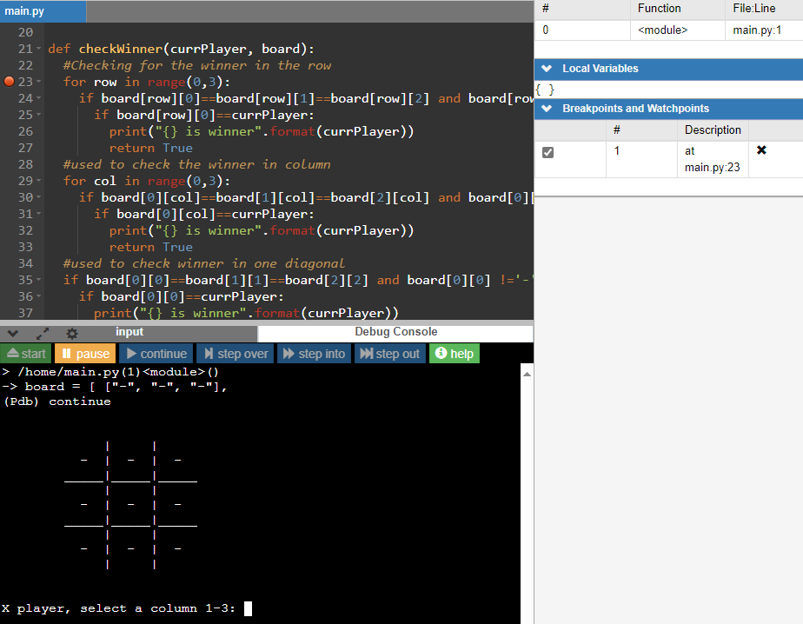Select the main.py file tab
The image size is (803, 624).
pyautogui.click(x=23, y=11)
